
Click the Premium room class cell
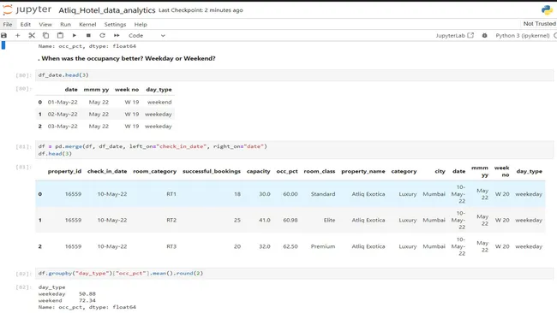[323, 246]
